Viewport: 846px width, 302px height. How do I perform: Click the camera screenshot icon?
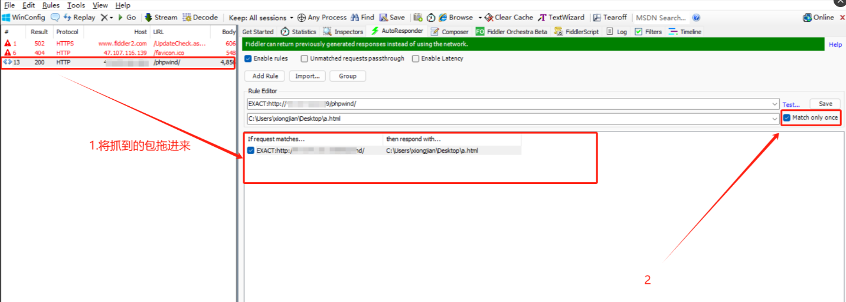coord(418,18)
